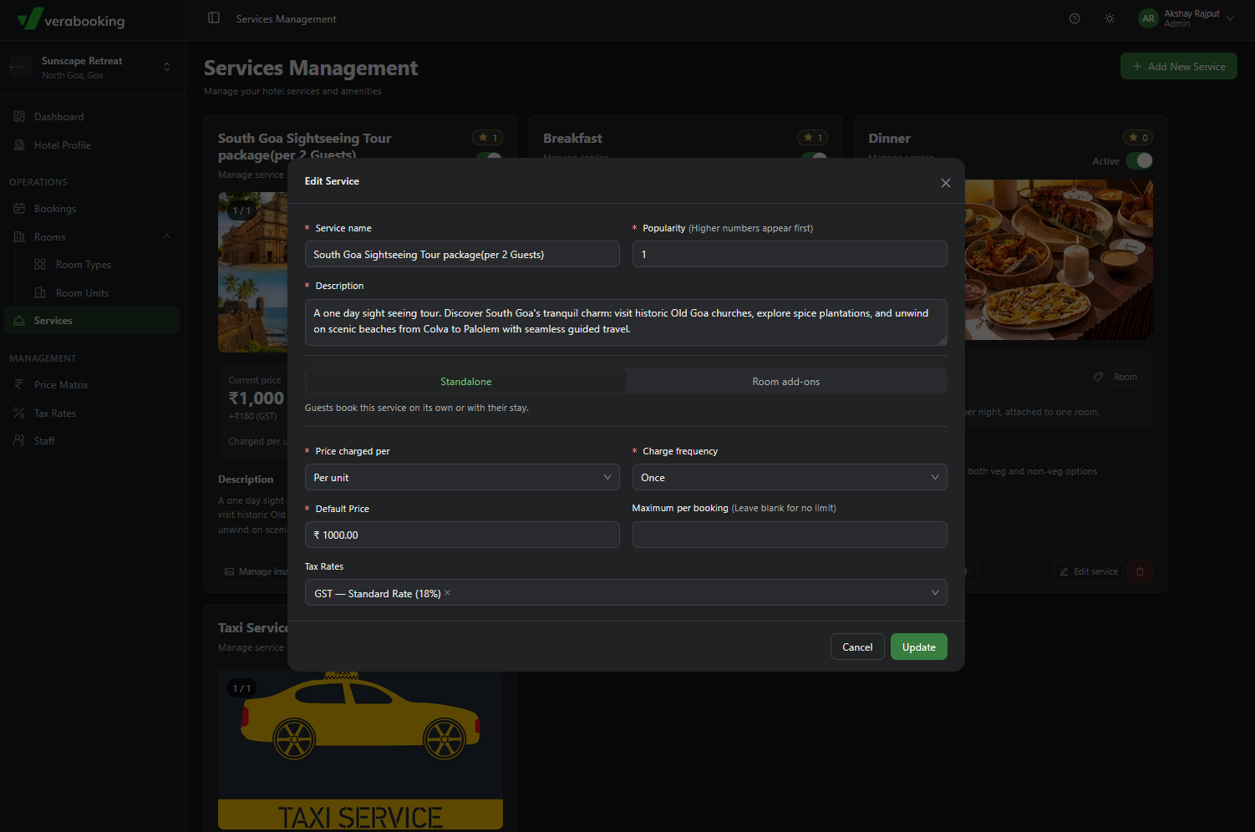Click the Breakfast card popularity star badge
1255x832 pixels.
coord(813,137)
